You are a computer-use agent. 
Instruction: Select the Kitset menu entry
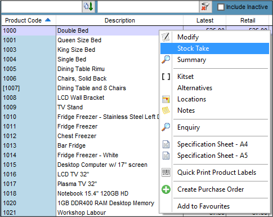214,77
